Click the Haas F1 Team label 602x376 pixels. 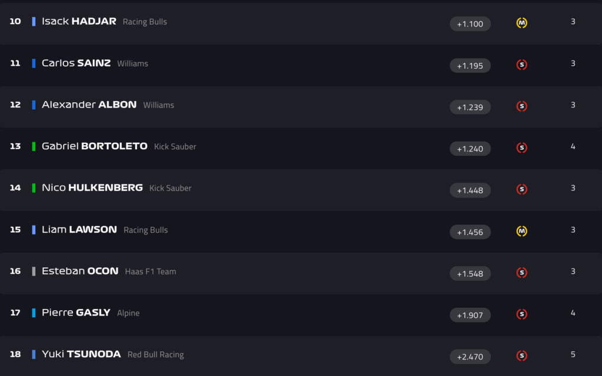(150, 271)
